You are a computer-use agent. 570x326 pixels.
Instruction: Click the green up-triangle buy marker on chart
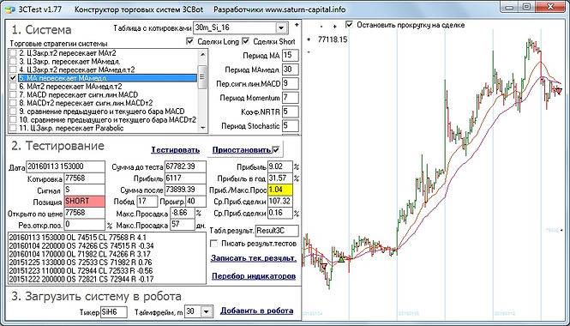[x=341, y=259]
